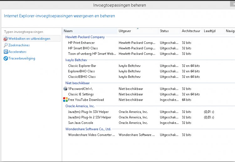Click the partially visible Navig column header
This screenshot has height=162, width=235.
point(230,31)
